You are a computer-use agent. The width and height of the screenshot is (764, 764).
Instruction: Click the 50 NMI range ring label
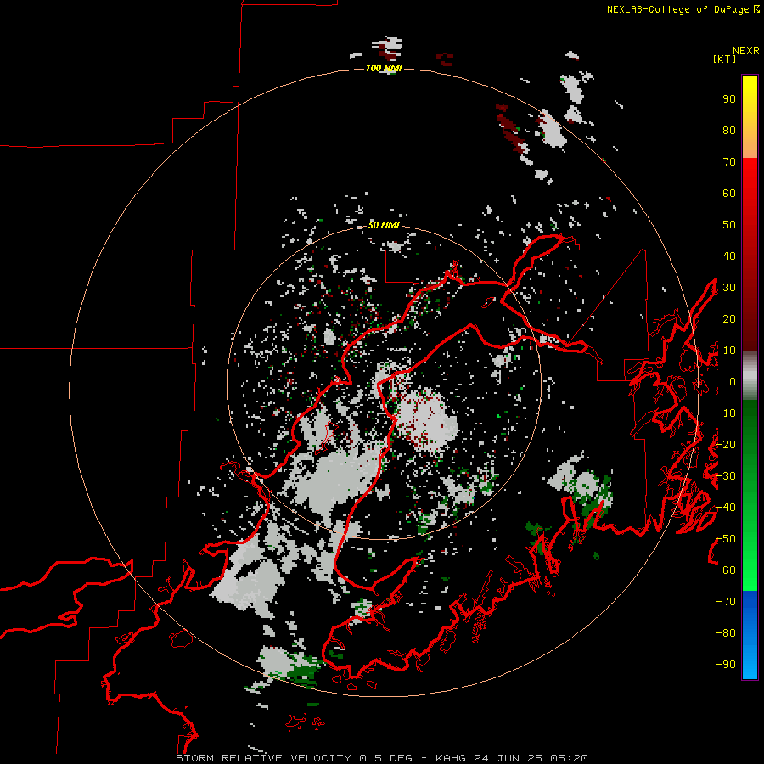click(x=384, y=225)
